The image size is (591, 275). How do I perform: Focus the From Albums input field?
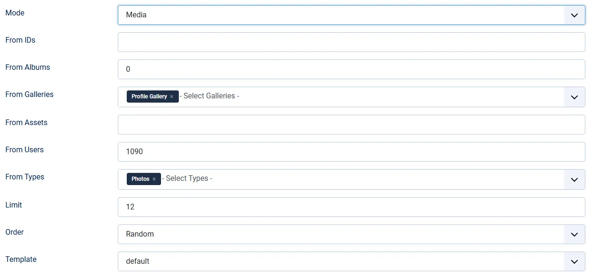(351, 69)
